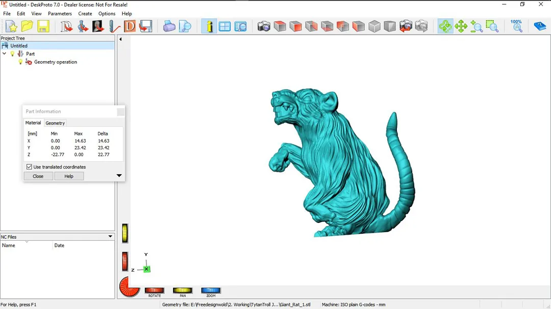The image size is (551, 309).
Task: Collapse the left panel with the arrow
Action: (120, 39)
